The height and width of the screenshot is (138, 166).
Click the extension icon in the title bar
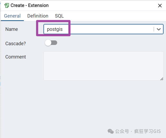point(7,5)
